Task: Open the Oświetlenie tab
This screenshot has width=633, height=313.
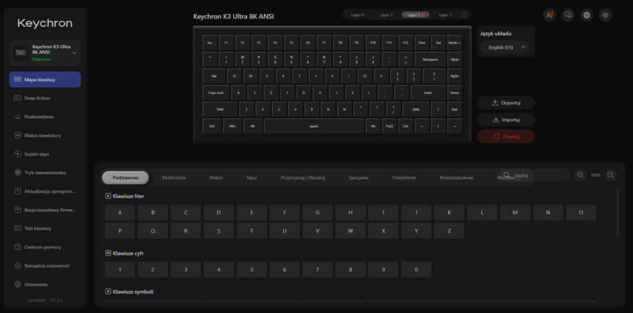Action: [x=404, y=178]
